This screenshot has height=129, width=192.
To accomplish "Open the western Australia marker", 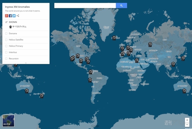I will [x=27, y=91].
